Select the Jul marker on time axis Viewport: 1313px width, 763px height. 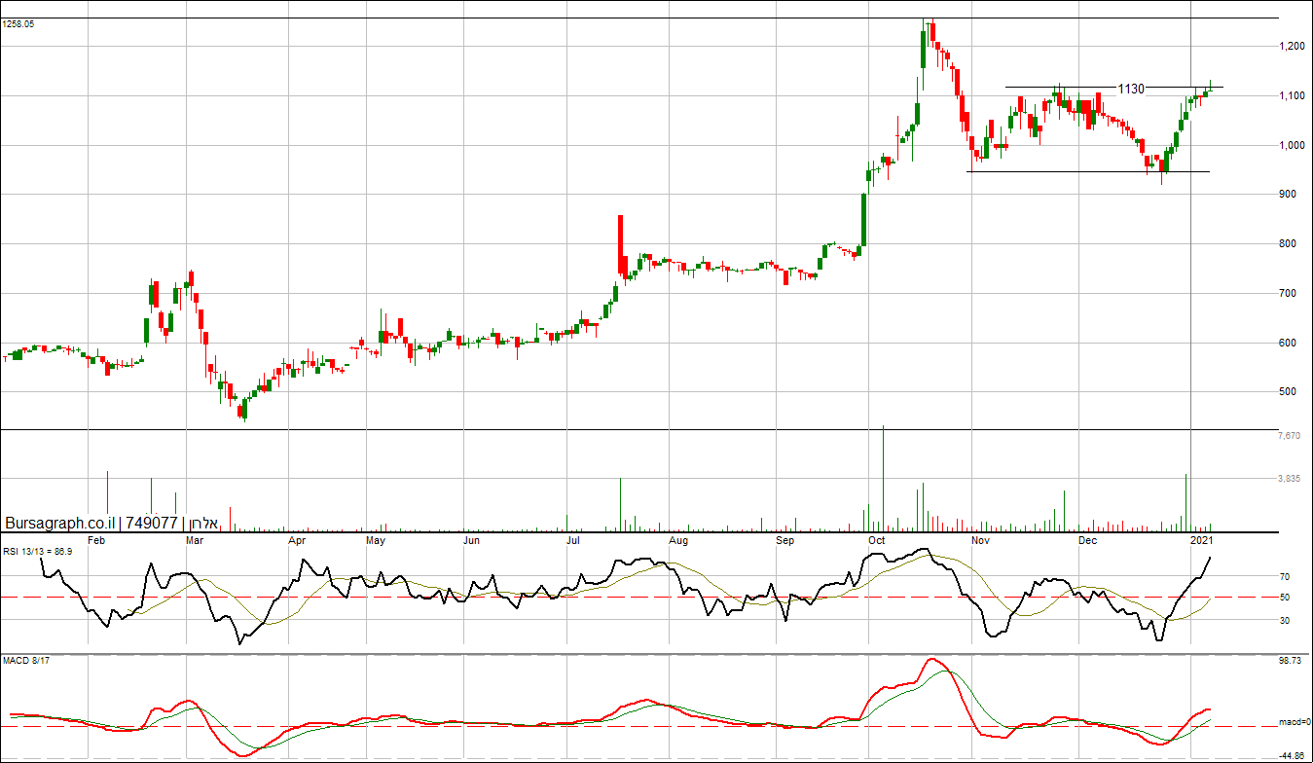tap(574, 539)
